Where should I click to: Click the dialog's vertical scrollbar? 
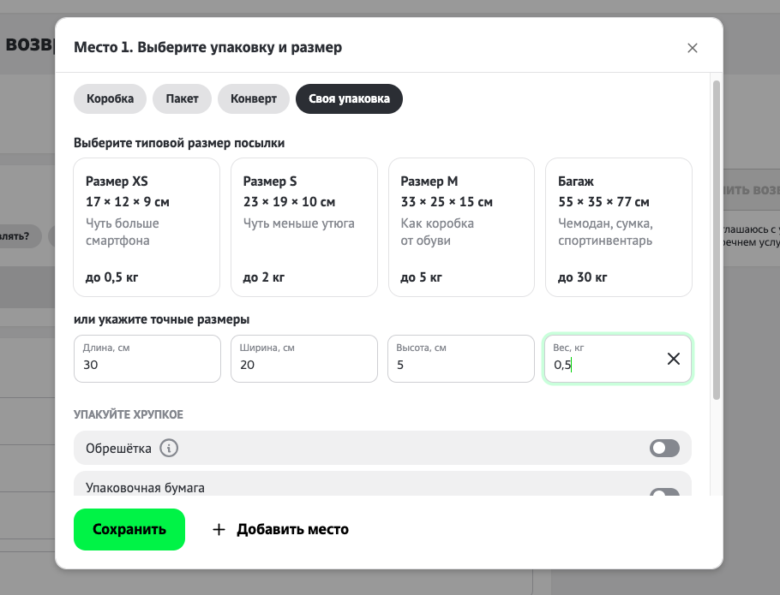click(717, 240)
